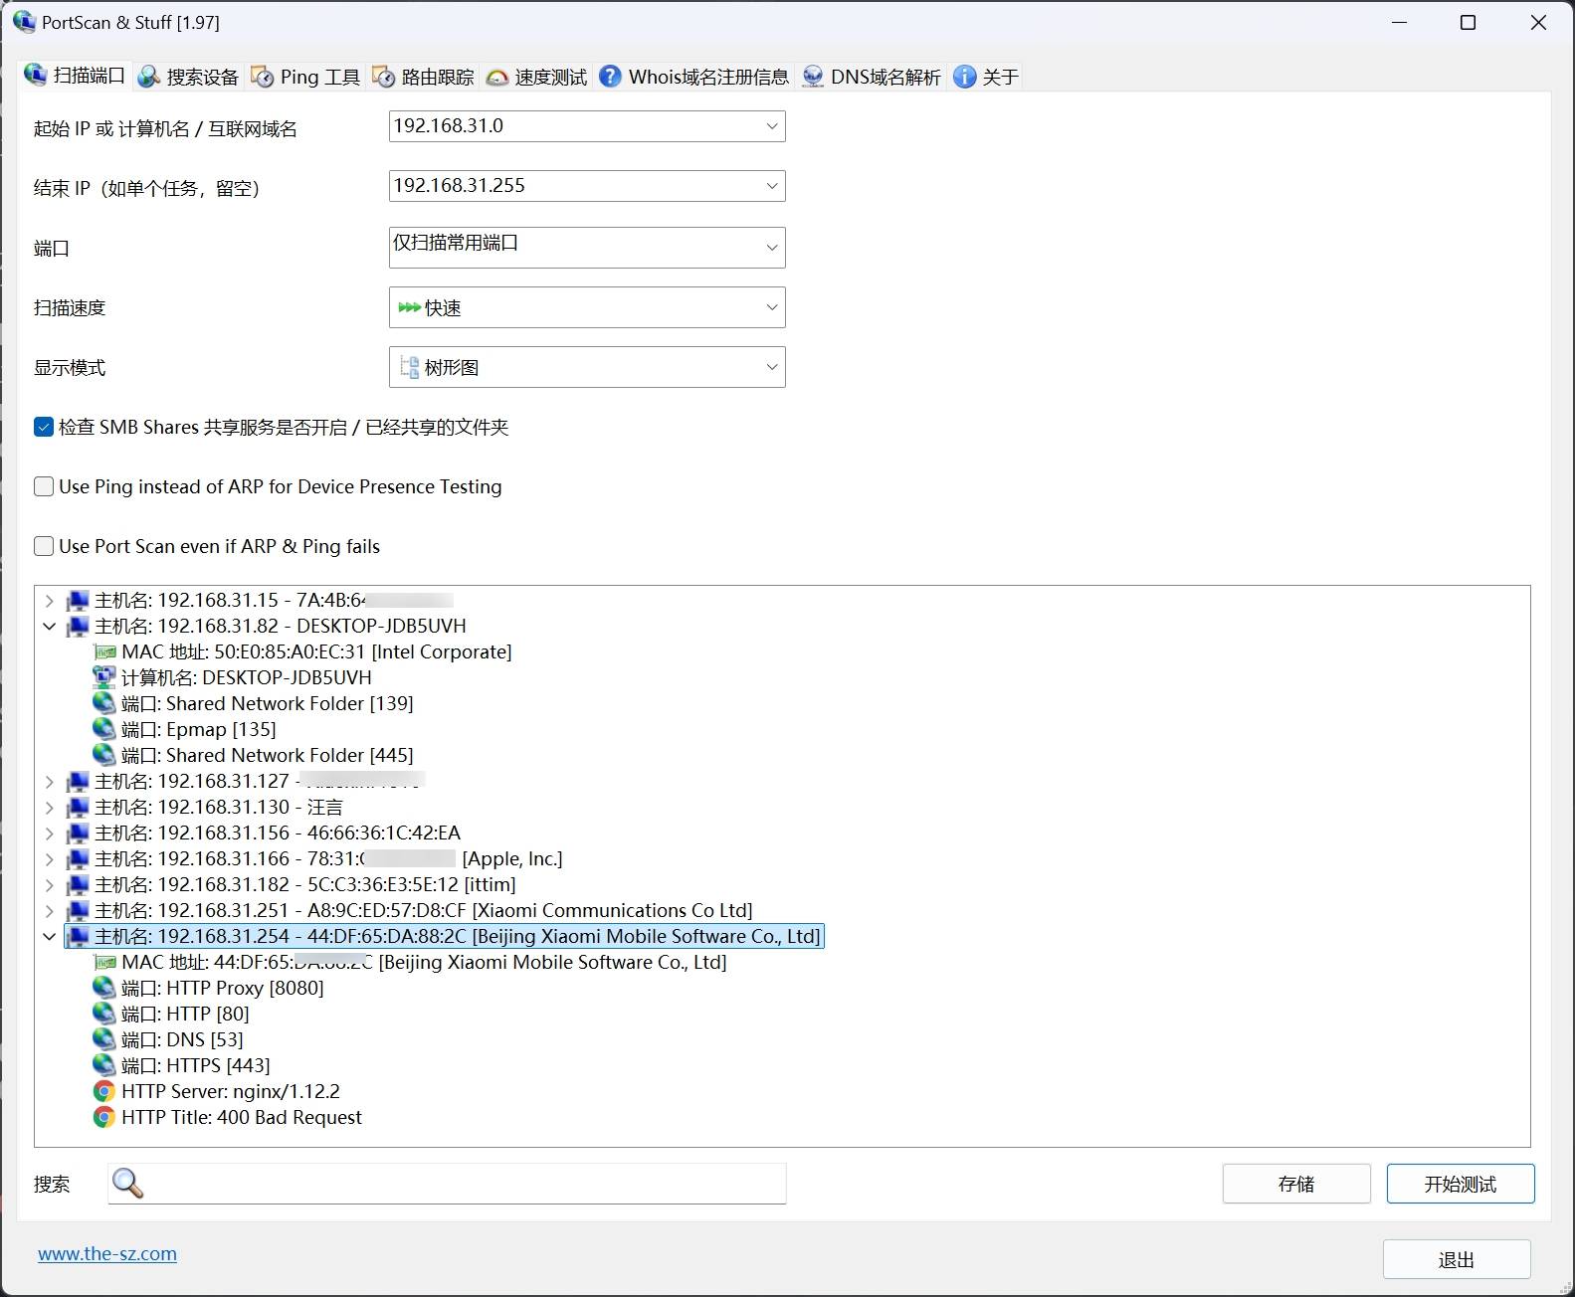Click the network card icon beside MAC 50:E0:85
The width and height of the screenshot is (1575, 1297).
[x=103, y=652]
